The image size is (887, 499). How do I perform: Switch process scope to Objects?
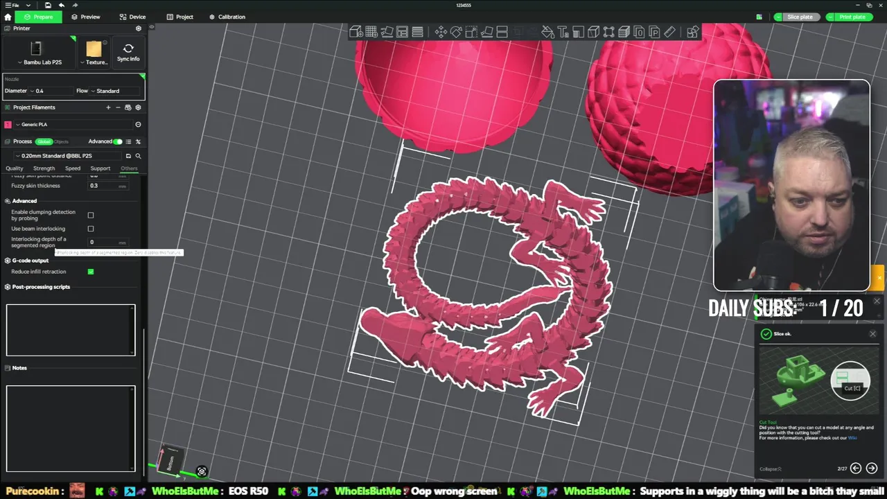(x=62, y=141)
